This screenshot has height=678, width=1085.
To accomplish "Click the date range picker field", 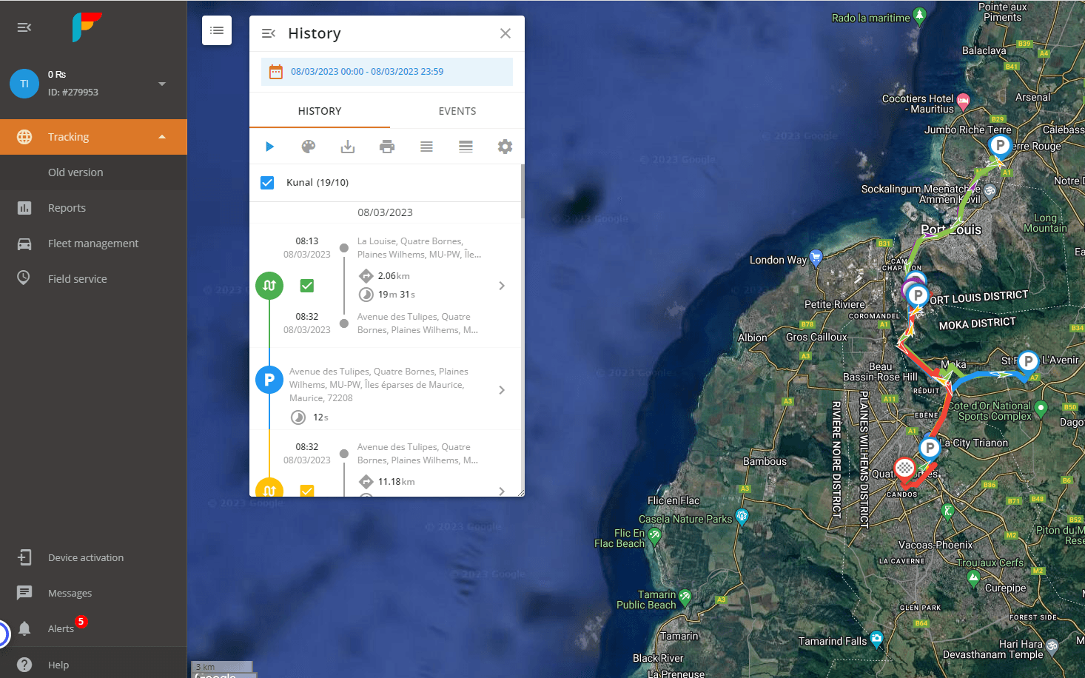I will [386, 72].
